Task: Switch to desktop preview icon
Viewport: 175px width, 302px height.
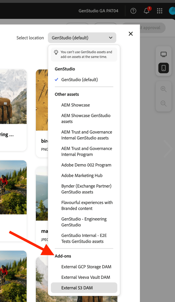Action: pos(164,54)
